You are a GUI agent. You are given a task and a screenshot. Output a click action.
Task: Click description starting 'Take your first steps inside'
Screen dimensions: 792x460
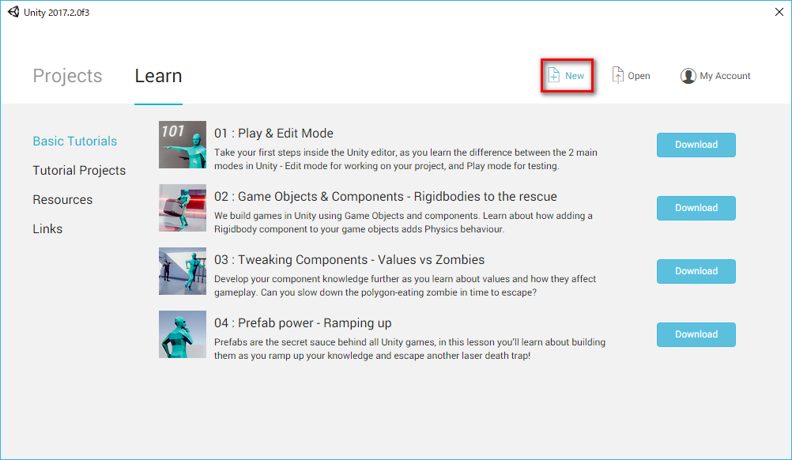(405, 159)
